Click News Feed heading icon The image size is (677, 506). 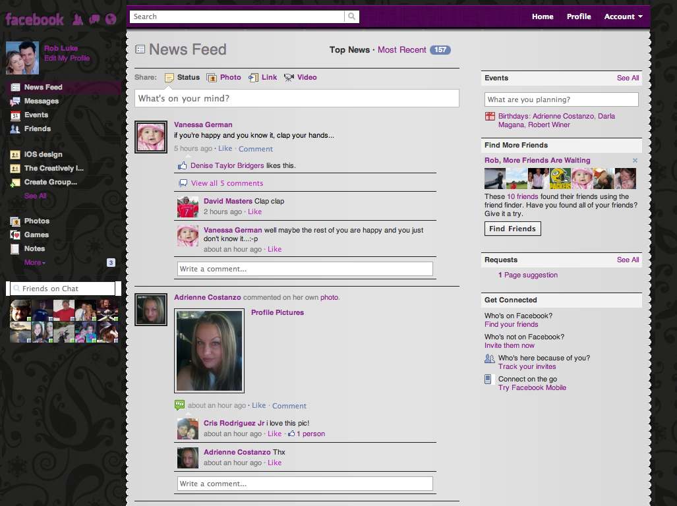pos(140,49)
